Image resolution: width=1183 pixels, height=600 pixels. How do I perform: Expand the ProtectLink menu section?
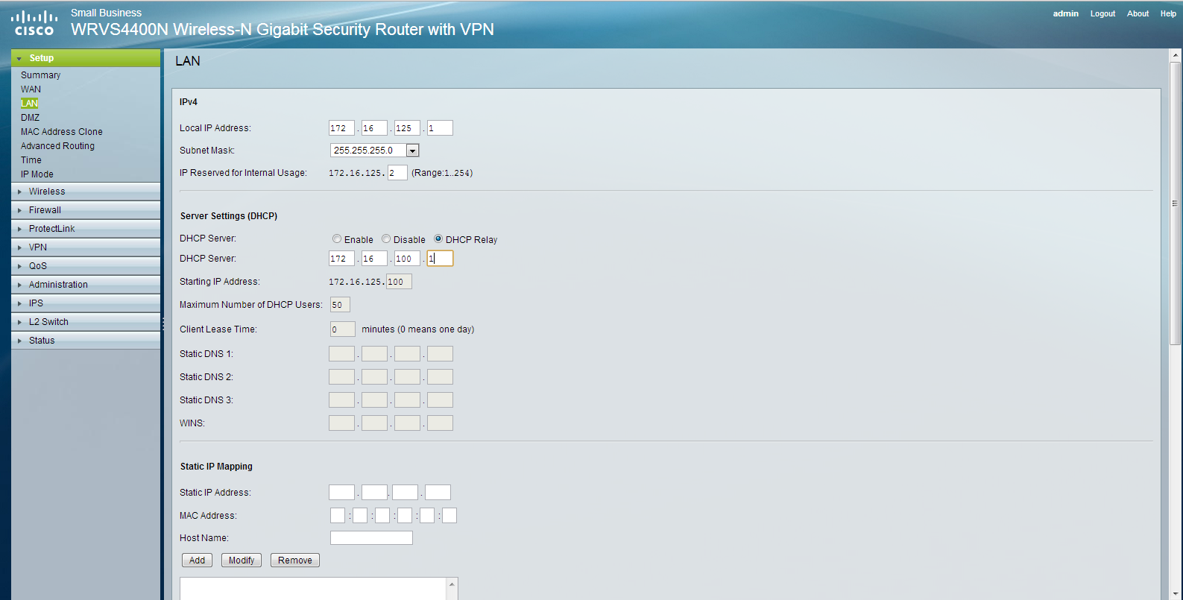coord(86,229)
